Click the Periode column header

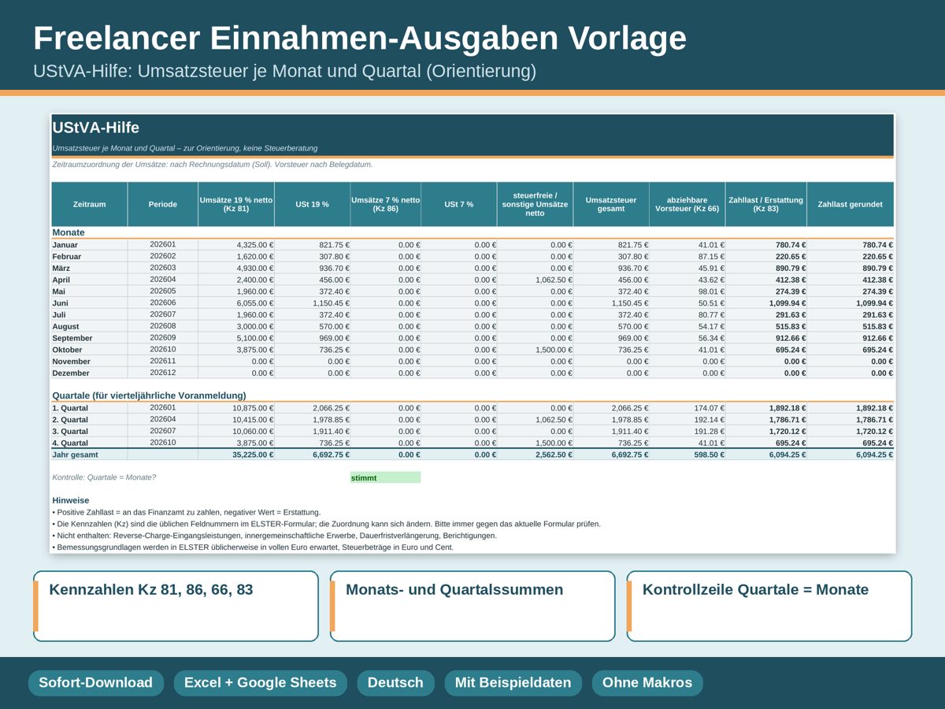(163, 204)
